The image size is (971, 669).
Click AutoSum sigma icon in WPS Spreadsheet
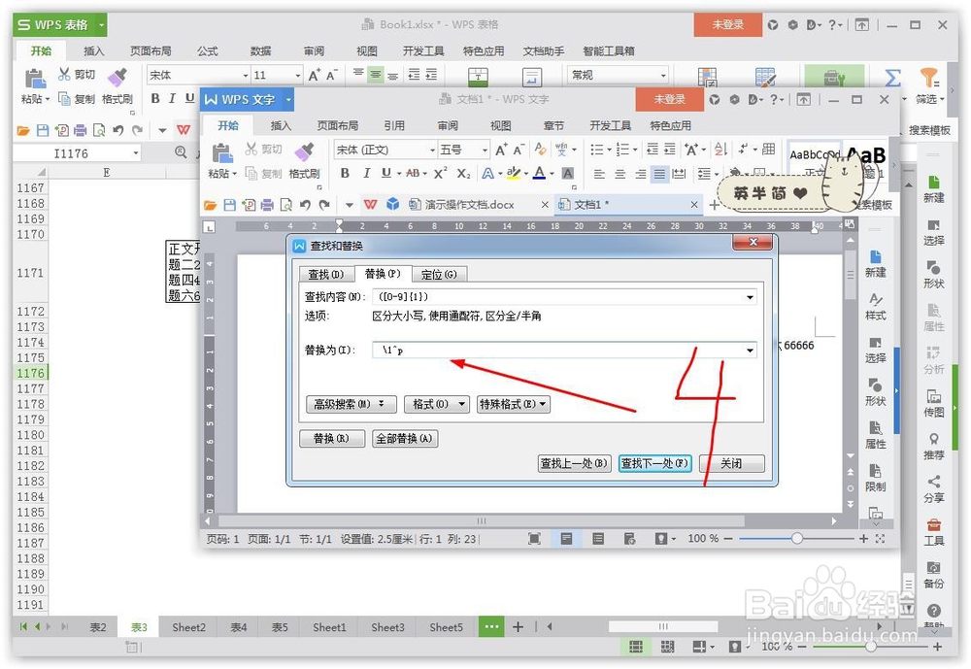892,78
